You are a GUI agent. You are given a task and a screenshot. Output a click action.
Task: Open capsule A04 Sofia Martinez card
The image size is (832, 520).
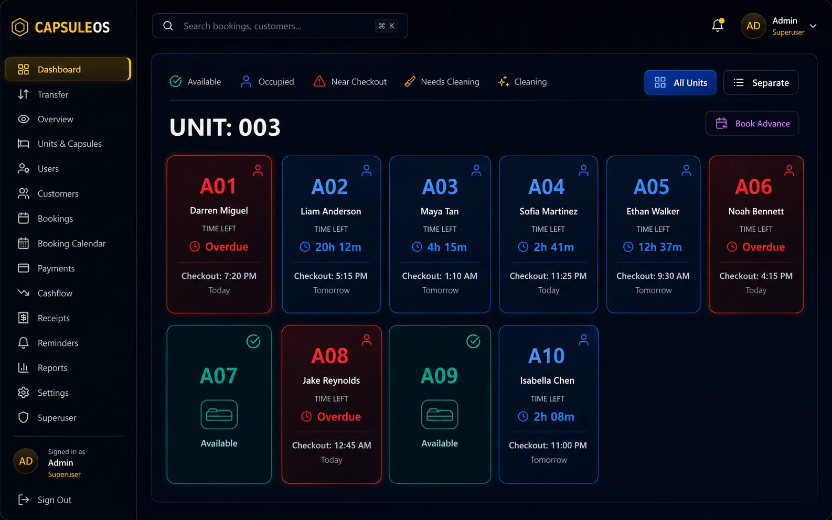(549, 234)
